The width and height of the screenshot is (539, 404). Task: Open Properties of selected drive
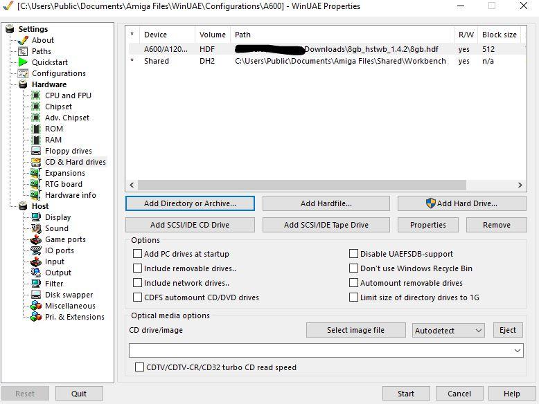pos(428,225)
